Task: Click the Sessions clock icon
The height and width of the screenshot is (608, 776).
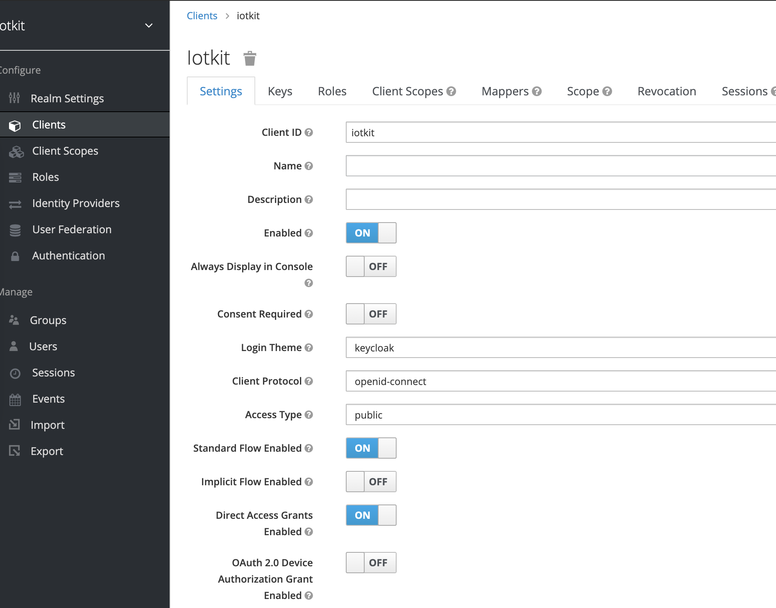Action: pyautogui.click(x=15, y=373)
